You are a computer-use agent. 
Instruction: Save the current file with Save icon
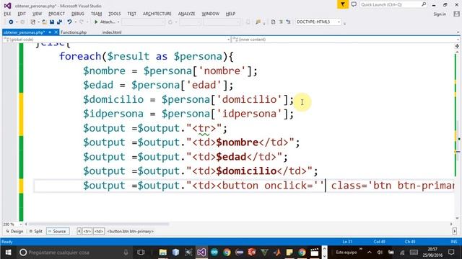click(52, 22)
